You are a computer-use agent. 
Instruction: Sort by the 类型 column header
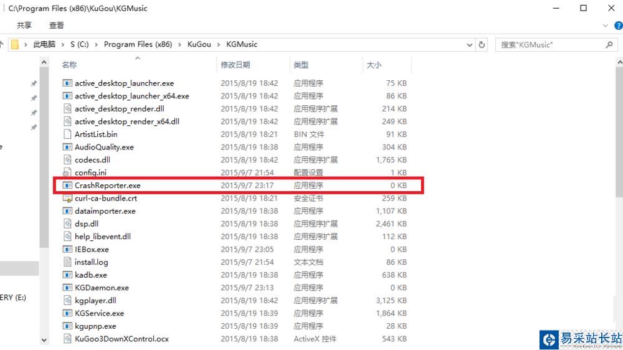[x=301, y=65]
